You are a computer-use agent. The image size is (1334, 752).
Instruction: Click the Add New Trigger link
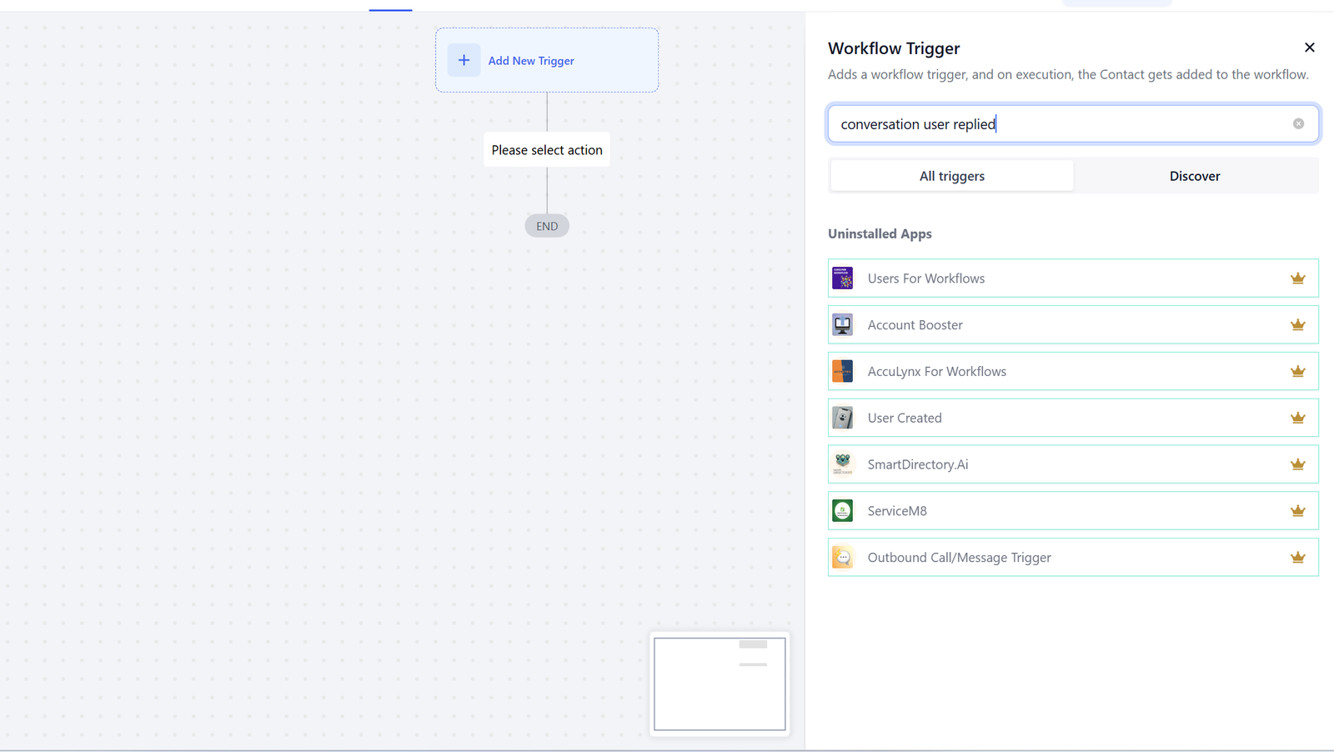[531, 61]
